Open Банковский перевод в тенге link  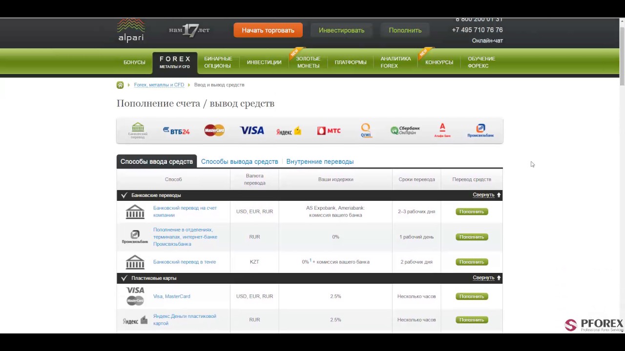click(185, 262)
